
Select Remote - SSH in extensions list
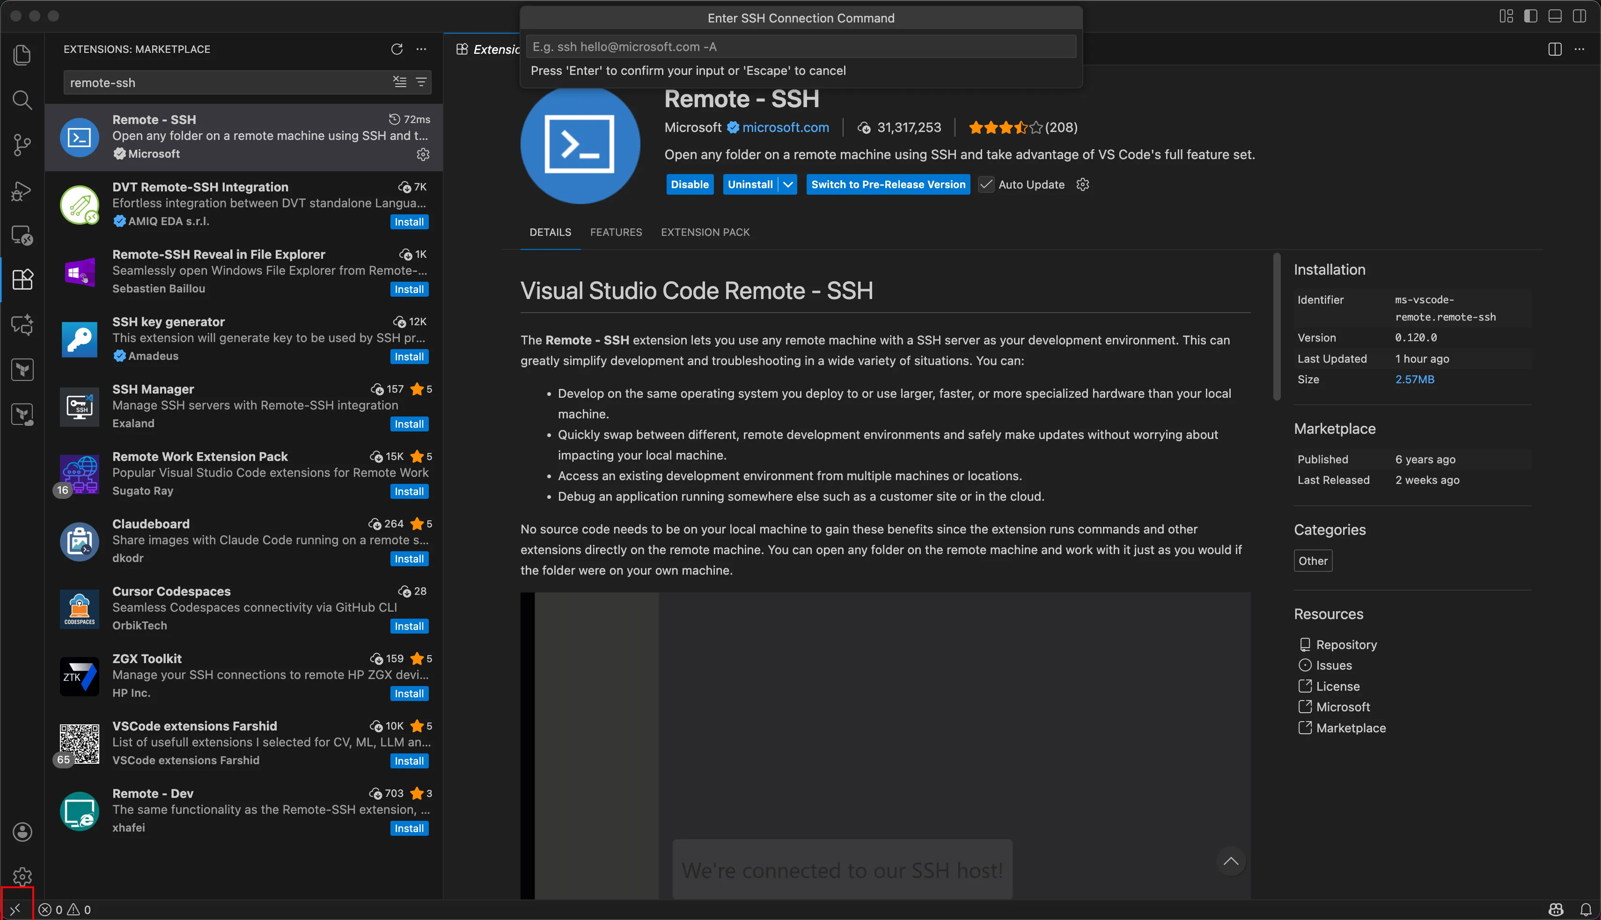tap(244, 137)
